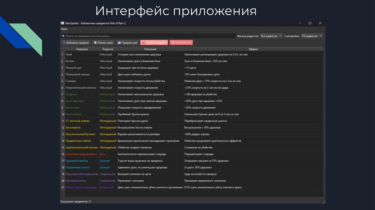Click effect 'Воскрешение с 50% здоровья'
Viewport: 375px width, 210px height.
(x=202, y=128)
